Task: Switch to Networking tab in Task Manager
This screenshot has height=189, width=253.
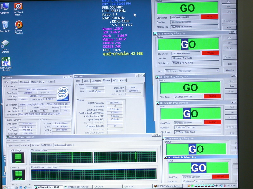Action: tap(59, 145)
